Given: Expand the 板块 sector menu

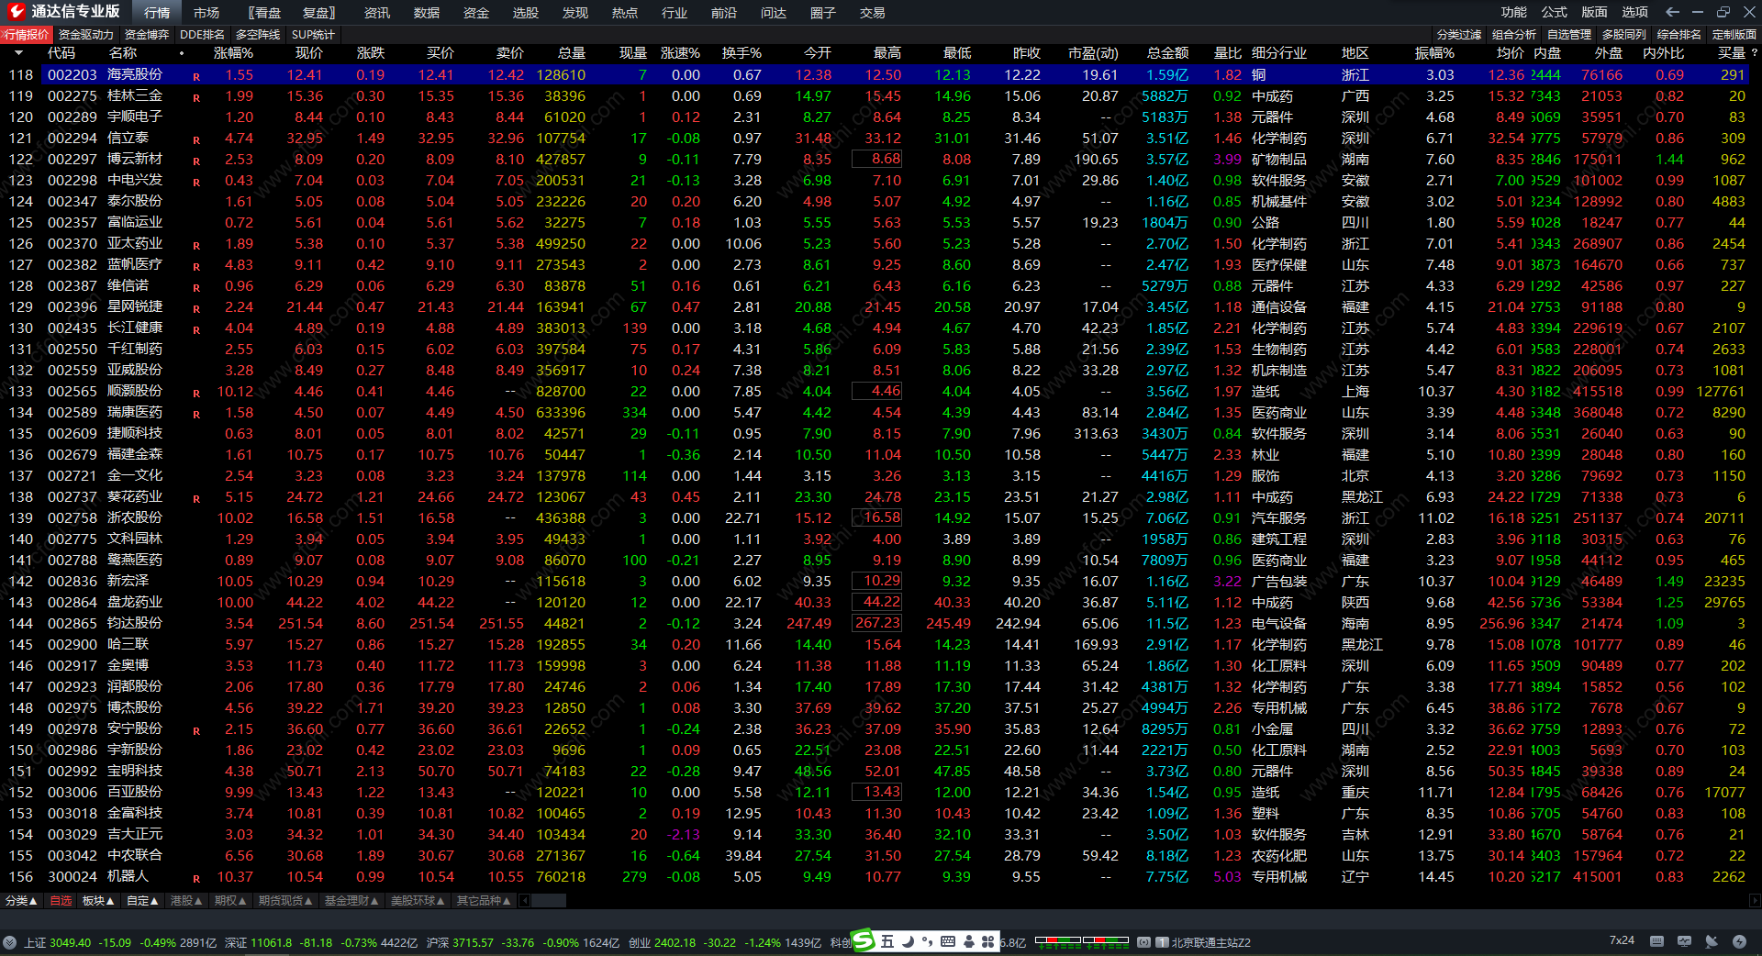Looking at the screenshot, I should 98,901.
